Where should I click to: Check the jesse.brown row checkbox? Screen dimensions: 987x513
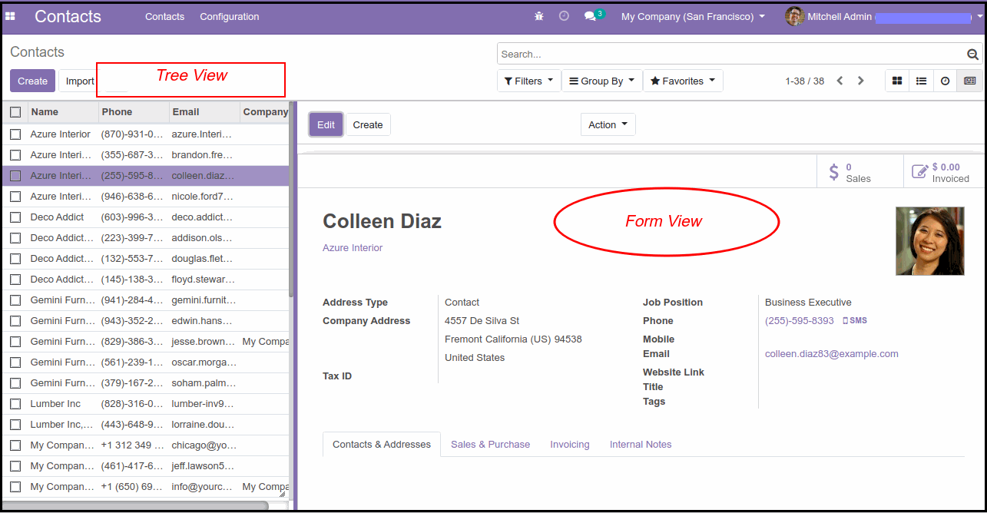15,342
